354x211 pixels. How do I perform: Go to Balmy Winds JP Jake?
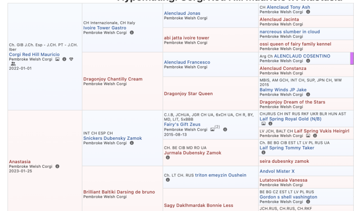tap(283, 90)
